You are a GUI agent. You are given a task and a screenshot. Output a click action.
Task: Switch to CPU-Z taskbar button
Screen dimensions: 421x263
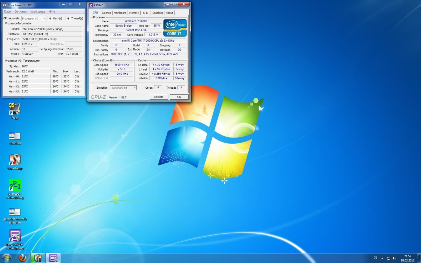click(53, 258)
